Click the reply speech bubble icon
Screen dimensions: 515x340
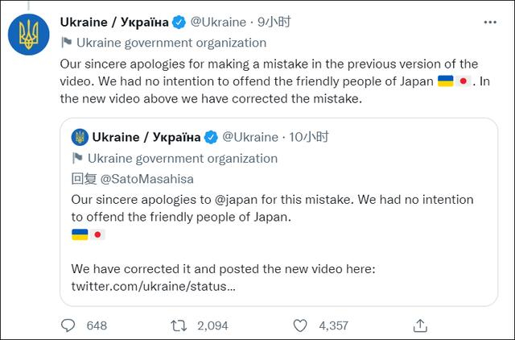click(x=68, y=325)
